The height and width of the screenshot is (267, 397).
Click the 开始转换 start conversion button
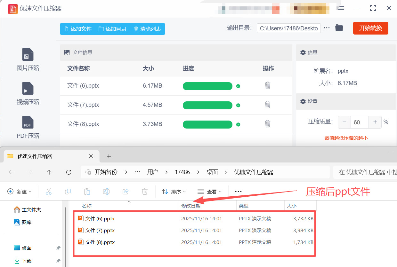point(371,28)
